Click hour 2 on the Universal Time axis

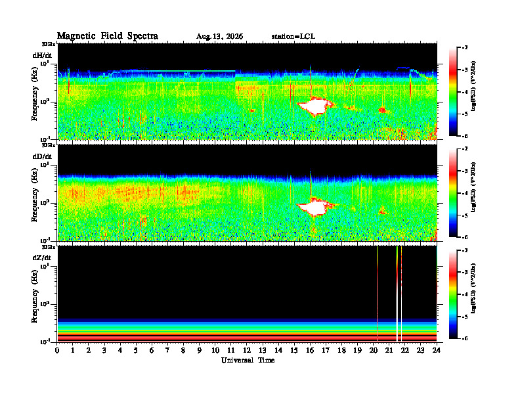89,350
